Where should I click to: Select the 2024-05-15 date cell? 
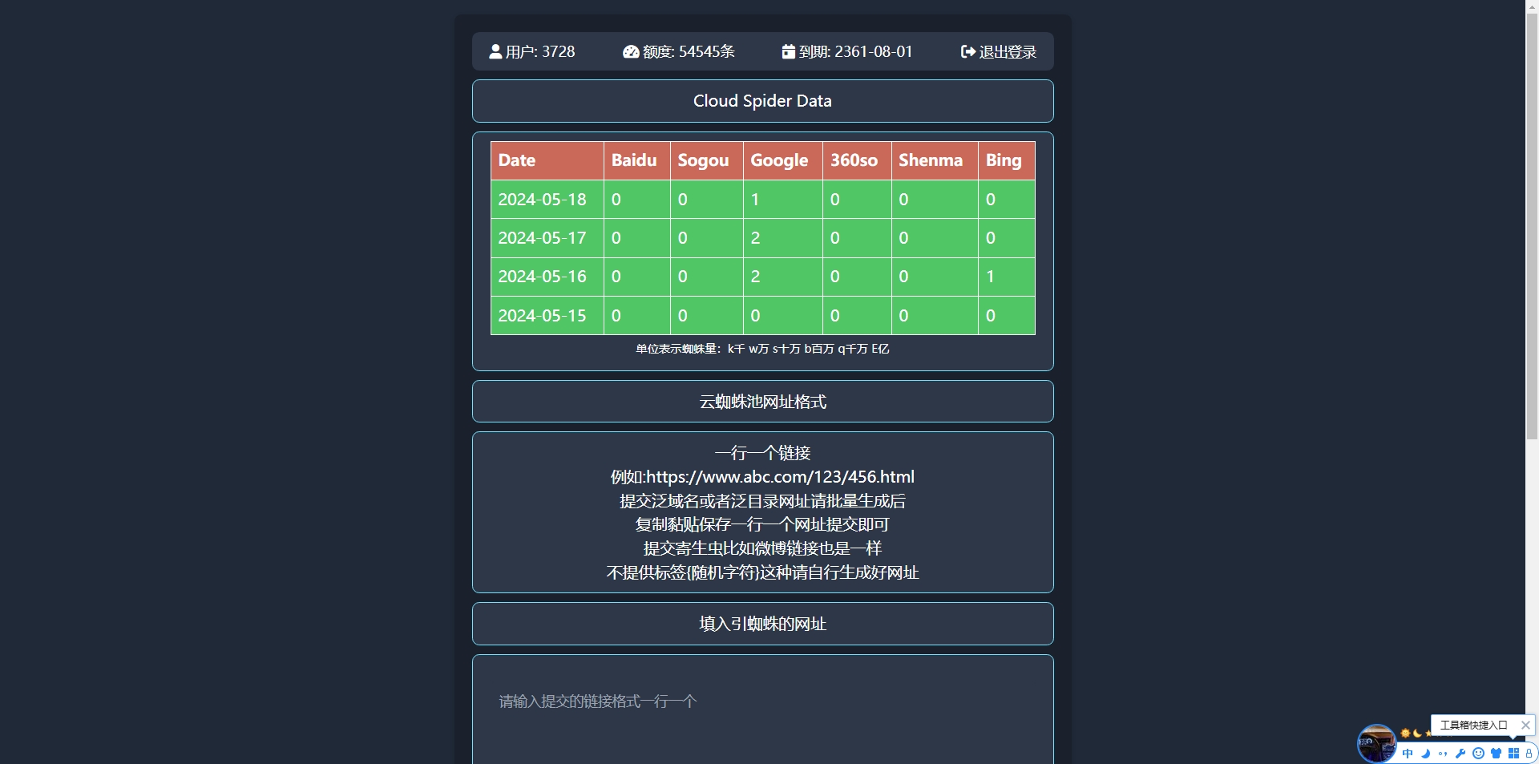547,316
